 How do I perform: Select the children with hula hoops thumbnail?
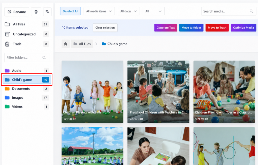pos(224,146)
